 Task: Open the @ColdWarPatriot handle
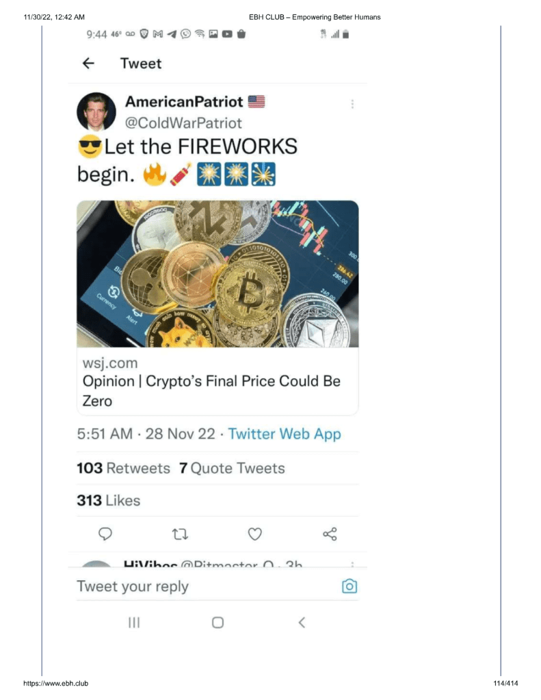pyautogui.click(x=183, y=123)
